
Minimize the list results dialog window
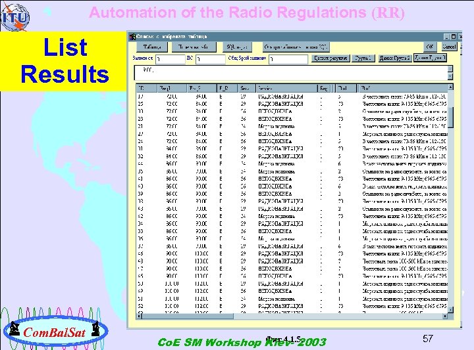coord(447,37)
